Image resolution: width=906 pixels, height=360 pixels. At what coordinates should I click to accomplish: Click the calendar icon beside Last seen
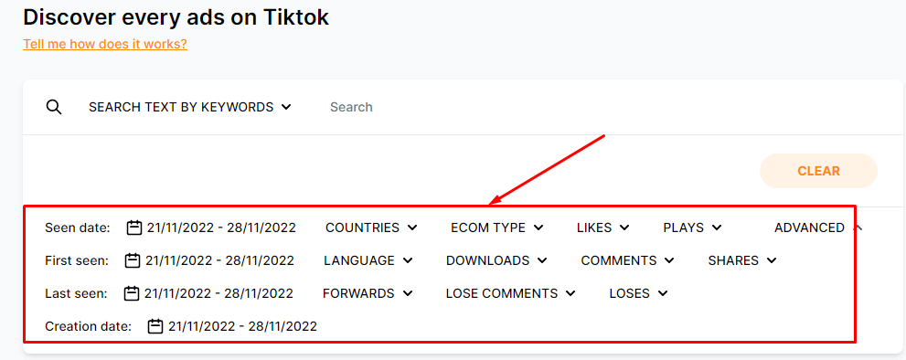pyautogui.click(x=132, y=293)
